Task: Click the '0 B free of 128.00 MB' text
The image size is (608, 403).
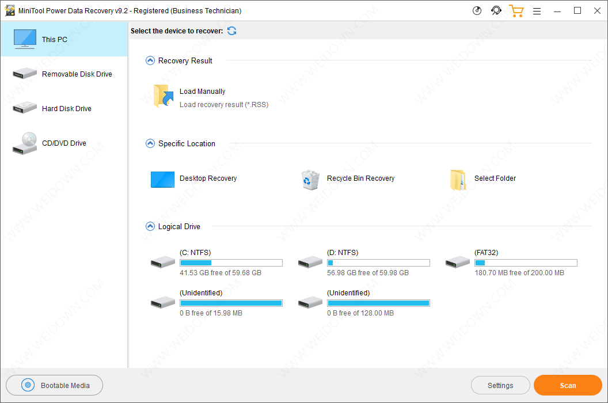Action: (360, 313)
